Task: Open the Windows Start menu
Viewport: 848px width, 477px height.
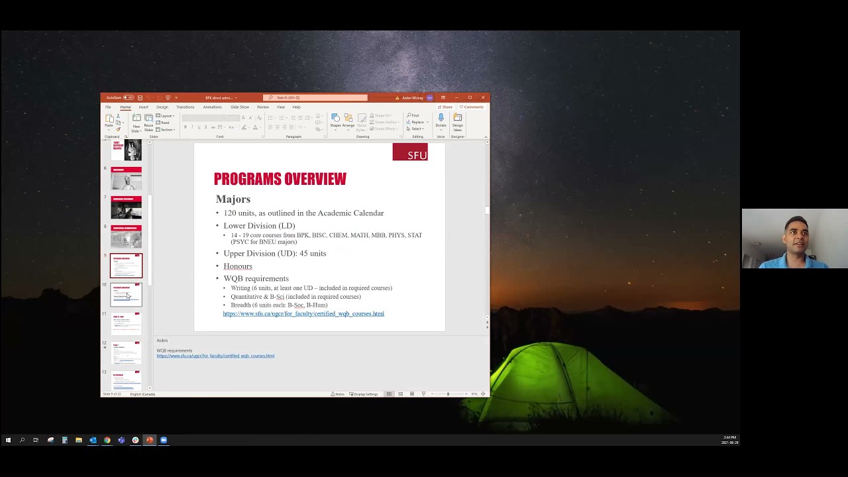Action: [x=8, y=440]
